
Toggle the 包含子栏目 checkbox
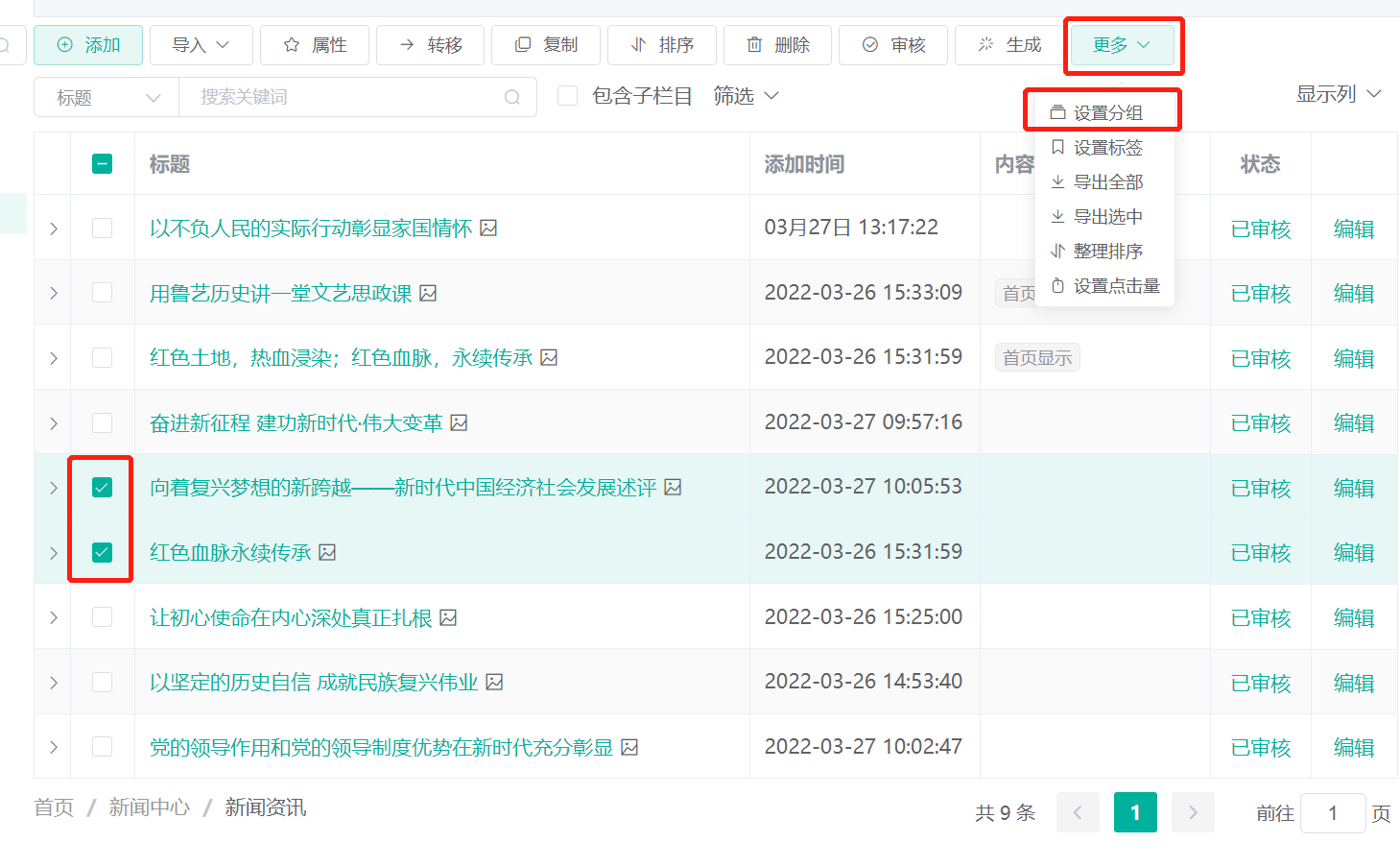coord(568,96)
